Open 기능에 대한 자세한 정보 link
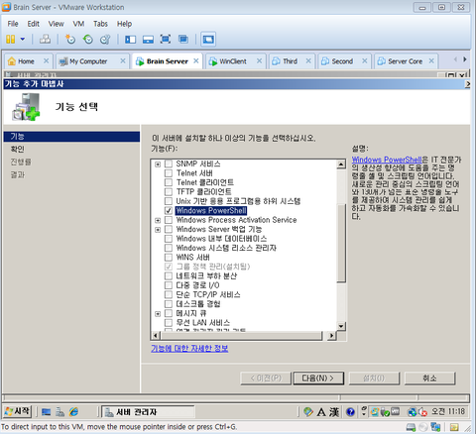 pyautogui.click(x=189, y=348)
